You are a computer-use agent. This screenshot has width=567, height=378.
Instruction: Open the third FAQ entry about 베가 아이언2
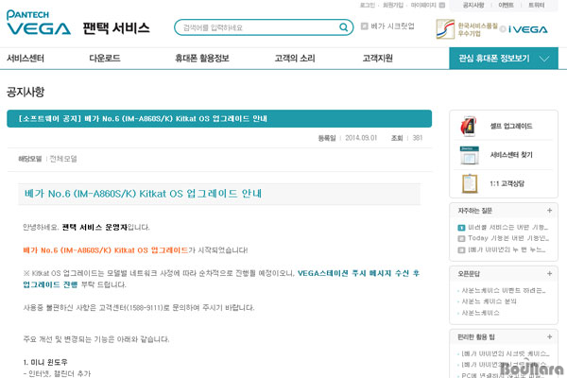coord(507,249)
